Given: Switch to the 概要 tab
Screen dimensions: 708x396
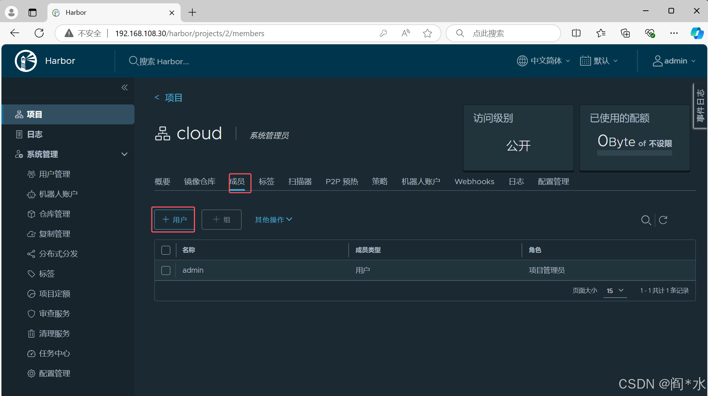Looking at the screenshot, I should click(x=163, y=182).
